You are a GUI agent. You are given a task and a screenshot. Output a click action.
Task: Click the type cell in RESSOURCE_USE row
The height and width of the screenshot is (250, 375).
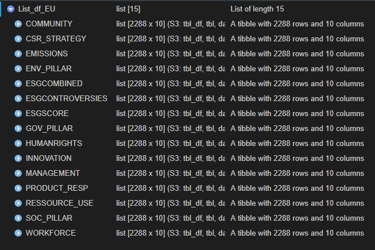pyautogui.click(x=171, y=203)
